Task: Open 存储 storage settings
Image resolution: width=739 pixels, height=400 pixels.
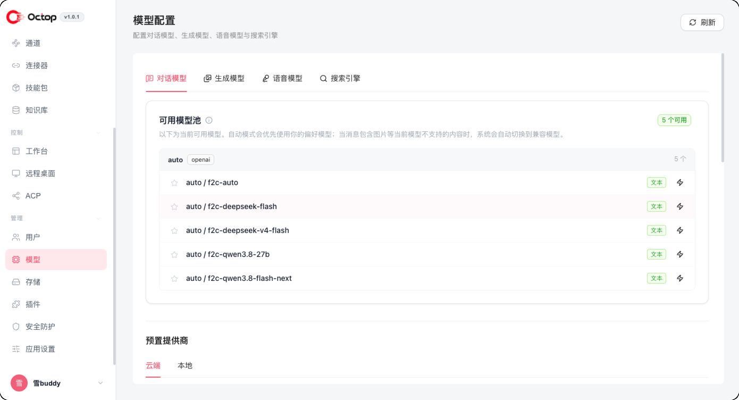Action: click(x=56, y=282)
